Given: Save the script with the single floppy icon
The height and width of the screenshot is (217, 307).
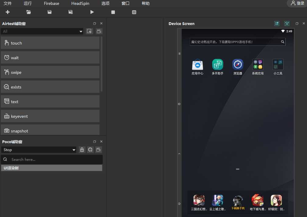Looking at the screenshot, I should click(49, 12).
